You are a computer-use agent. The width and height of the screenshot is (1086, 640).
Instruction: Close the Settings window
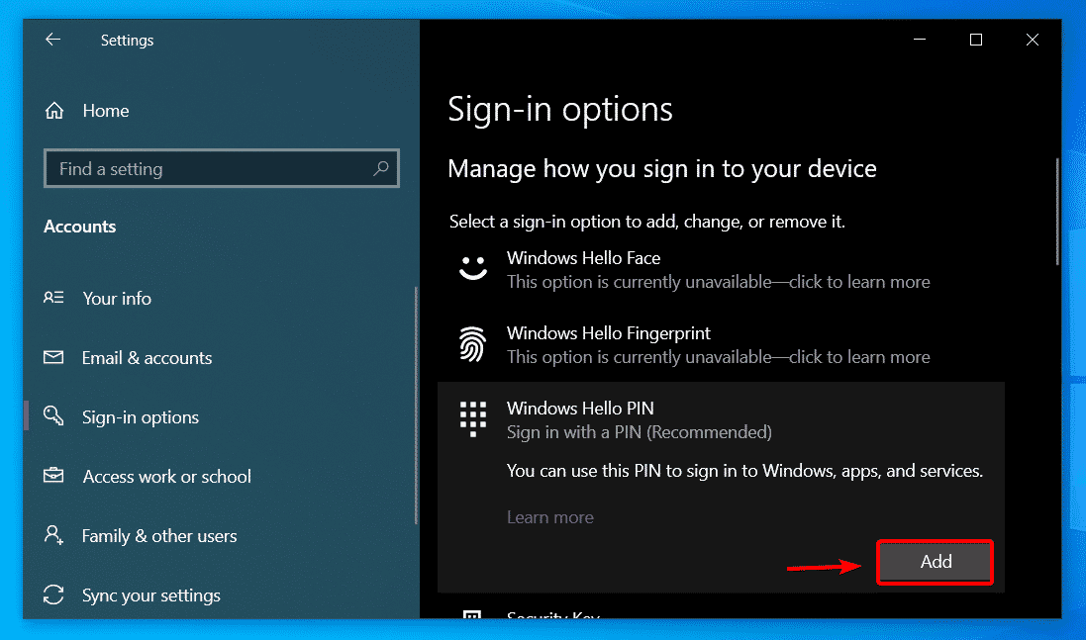click(1032, 40)
